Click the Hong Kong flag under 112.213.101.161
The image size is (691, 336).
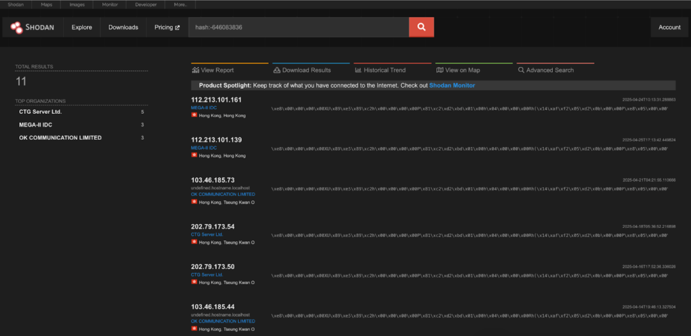coord(194,115)
